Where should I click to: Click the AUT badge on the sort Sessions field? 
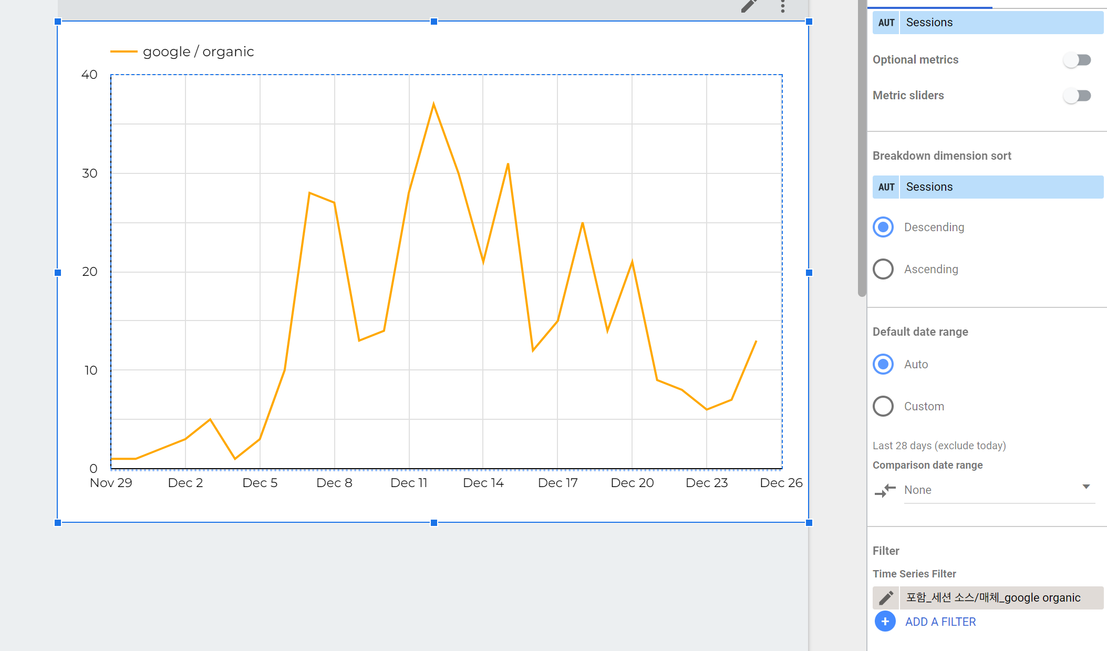pyautogui.click(x=886, y=187)
